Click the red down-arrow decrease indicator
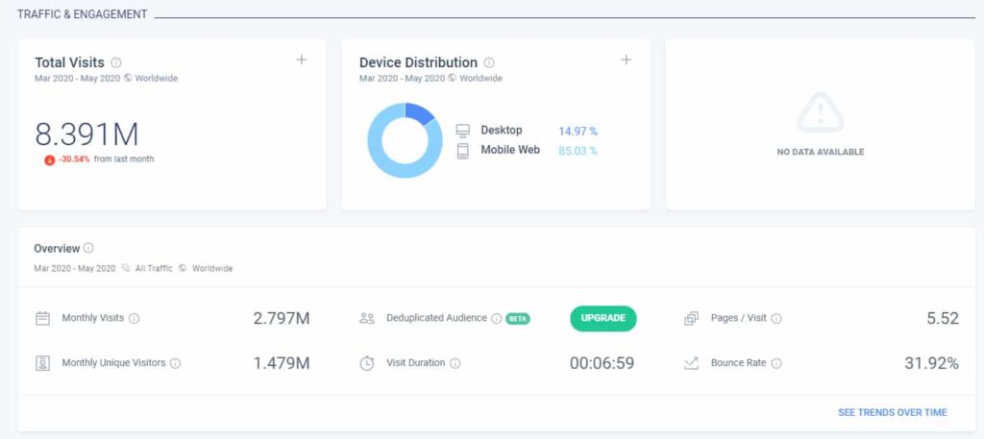Image resolution: width=984 pixels, height=439 pixels. click(x=49, y=159)
